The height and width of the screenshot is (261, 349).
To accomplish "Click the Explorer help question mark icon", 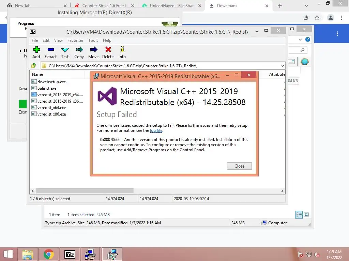I will click(x=308, y=39).
